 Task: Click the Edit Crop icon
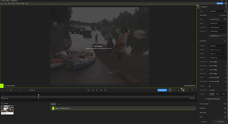(x=223, y=15)
